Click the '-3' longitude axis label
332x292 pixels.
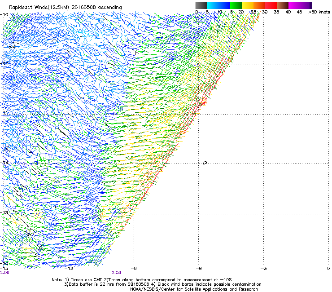pos(264,269)
